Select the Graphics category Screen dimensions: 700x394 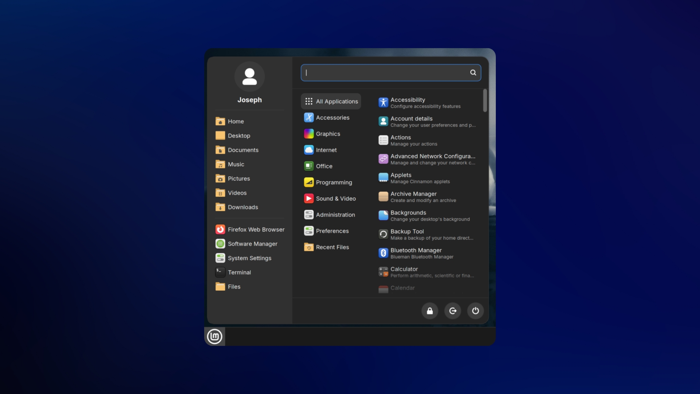[x=331, y=134]
